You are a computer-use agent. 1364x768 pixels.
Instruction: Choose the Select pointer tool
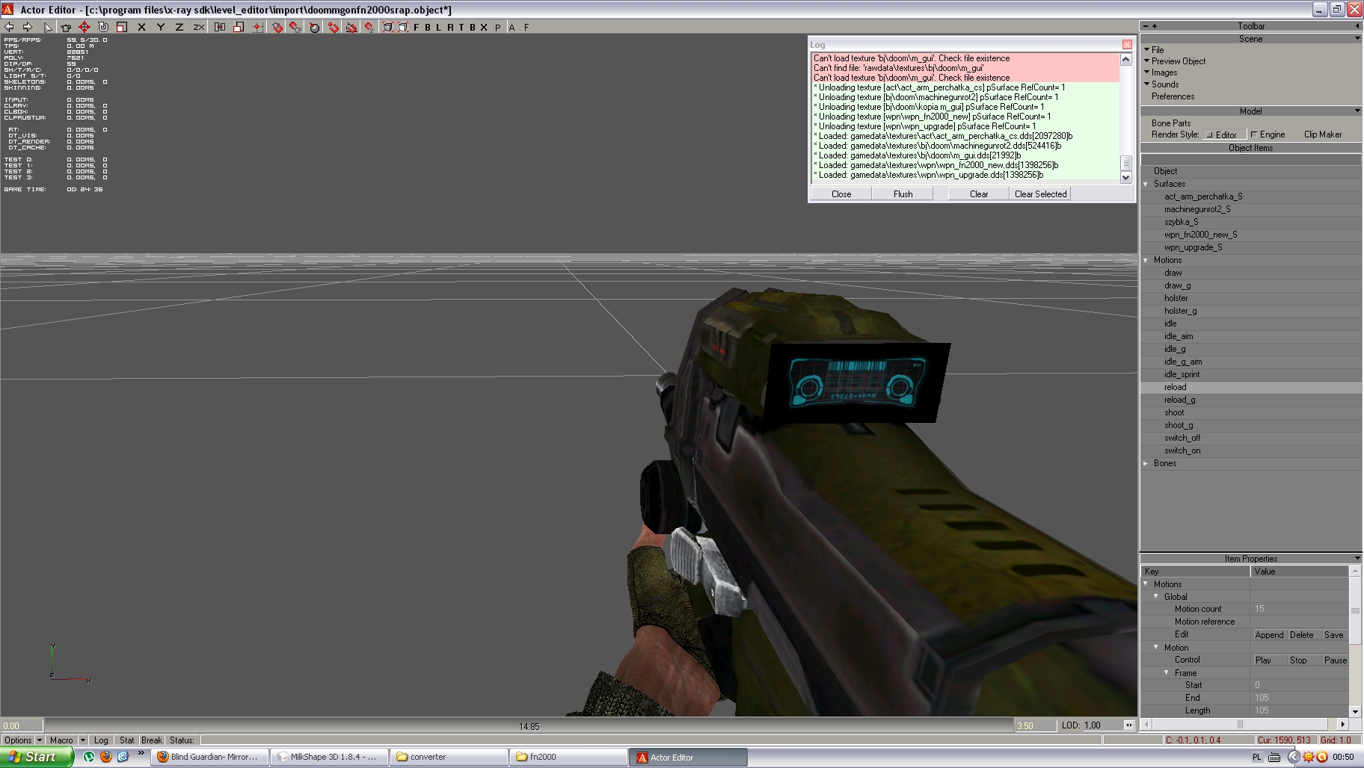point(48,27)
